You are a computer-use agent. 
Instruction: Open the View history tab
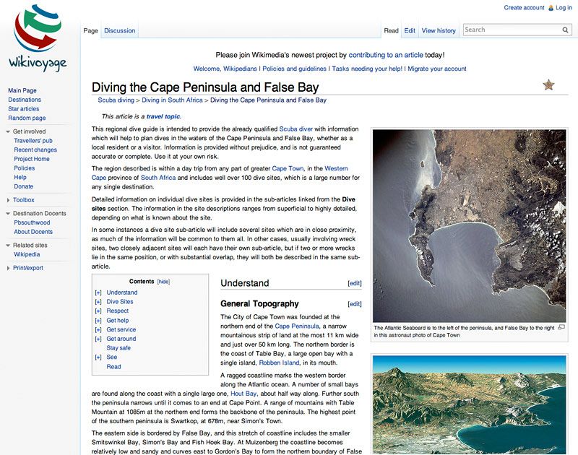pos(439,30)
